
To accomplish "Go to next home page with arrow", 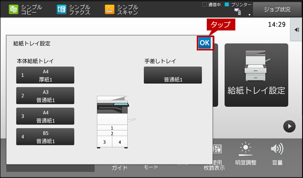I will (289, 127).
